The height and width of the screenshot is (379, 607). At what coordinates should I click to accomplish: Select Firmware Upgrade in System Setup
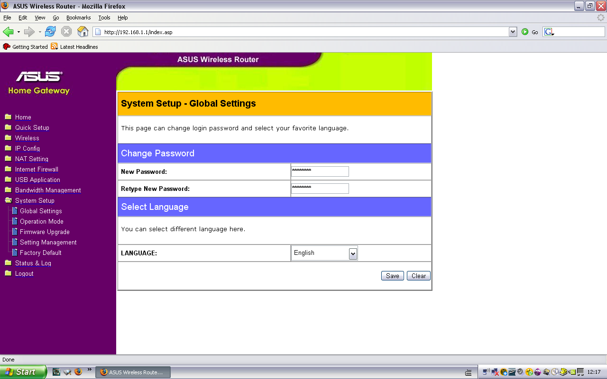click(x=45, y=232)
